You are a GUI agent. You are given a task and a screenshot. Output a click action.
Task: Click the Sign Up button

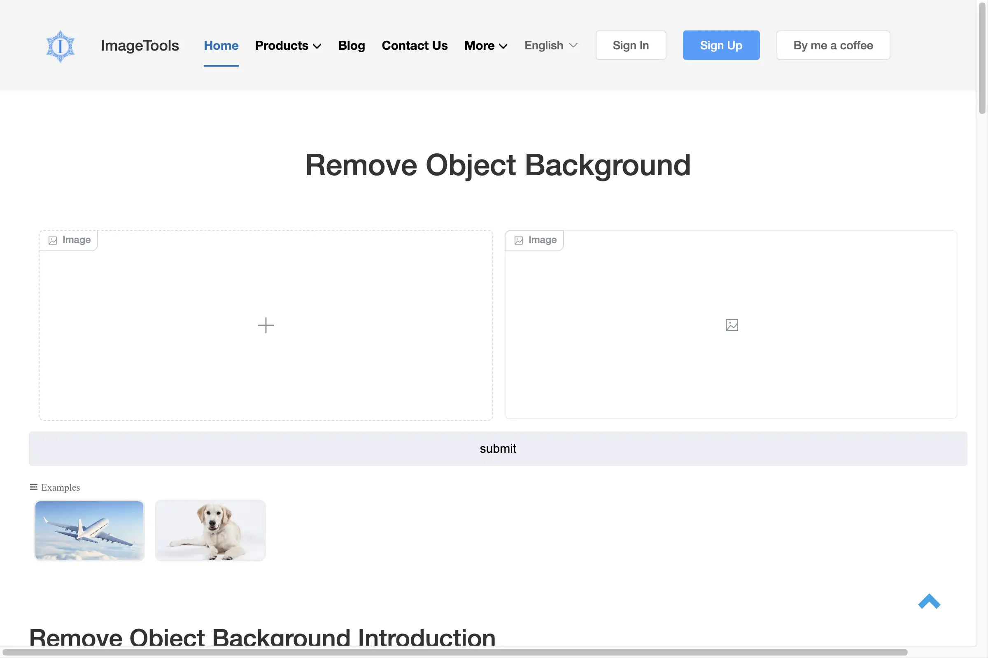(x=721, y=45)
